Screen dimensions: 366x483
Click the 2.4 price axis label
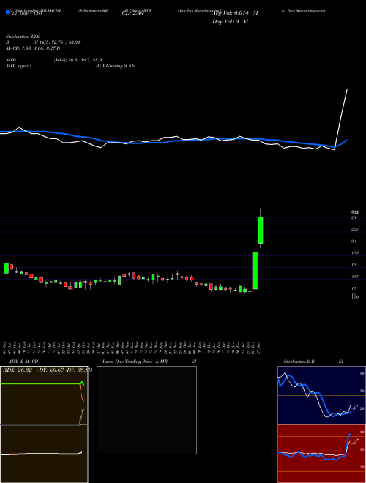pyautogui.click(x=354, y=217)
